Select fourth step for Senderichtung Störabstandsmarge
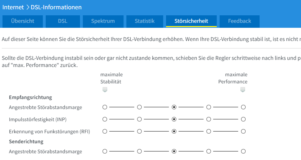301x160 pixels. tap(209, 151)
